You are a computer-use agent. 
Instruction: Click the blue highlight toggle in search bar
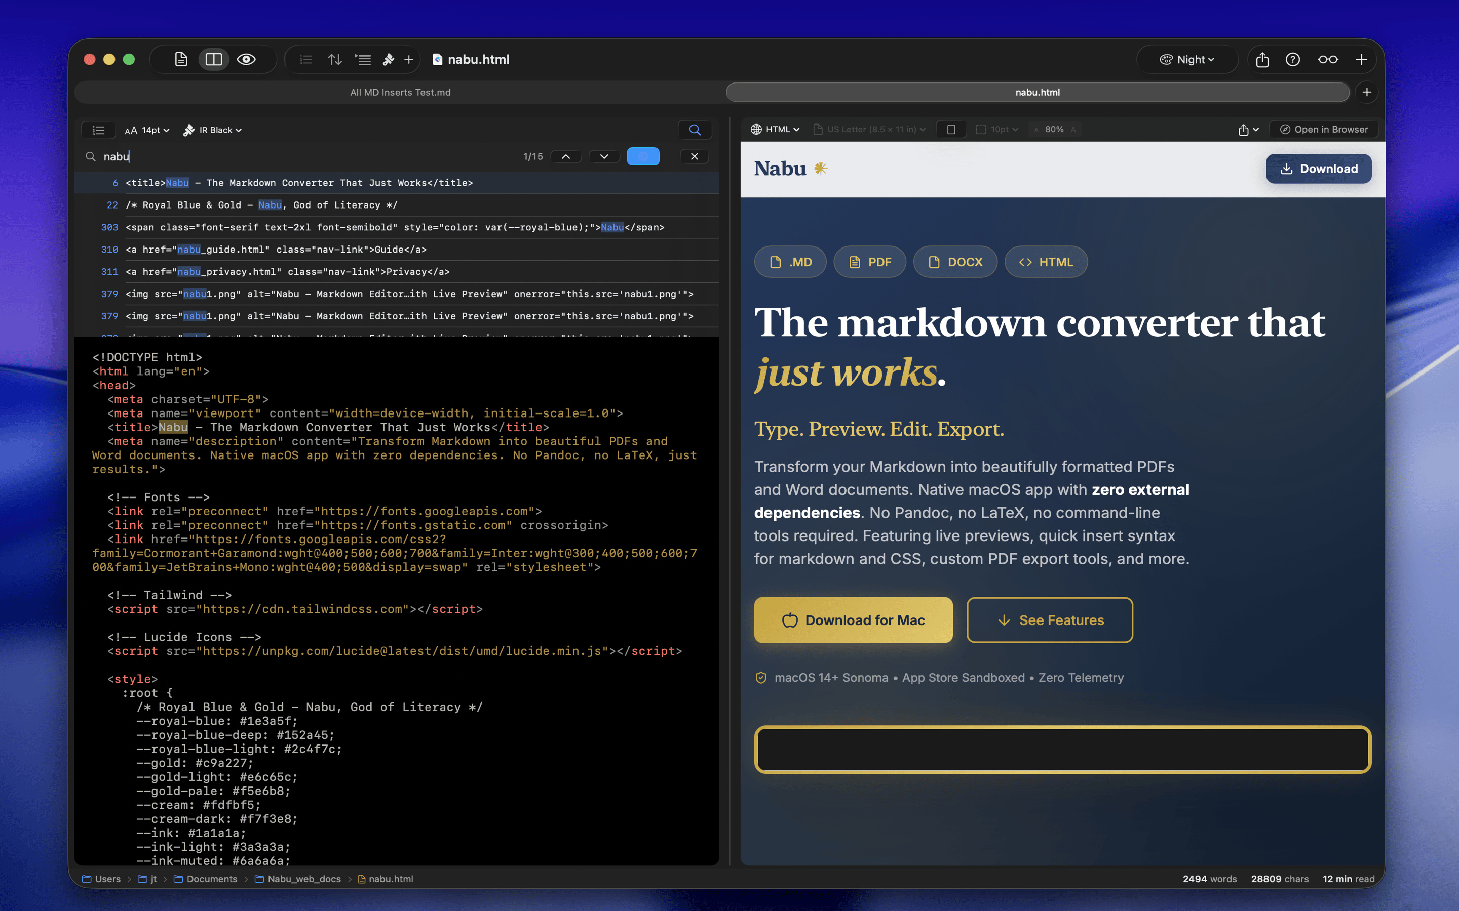[x=643, y=157]
